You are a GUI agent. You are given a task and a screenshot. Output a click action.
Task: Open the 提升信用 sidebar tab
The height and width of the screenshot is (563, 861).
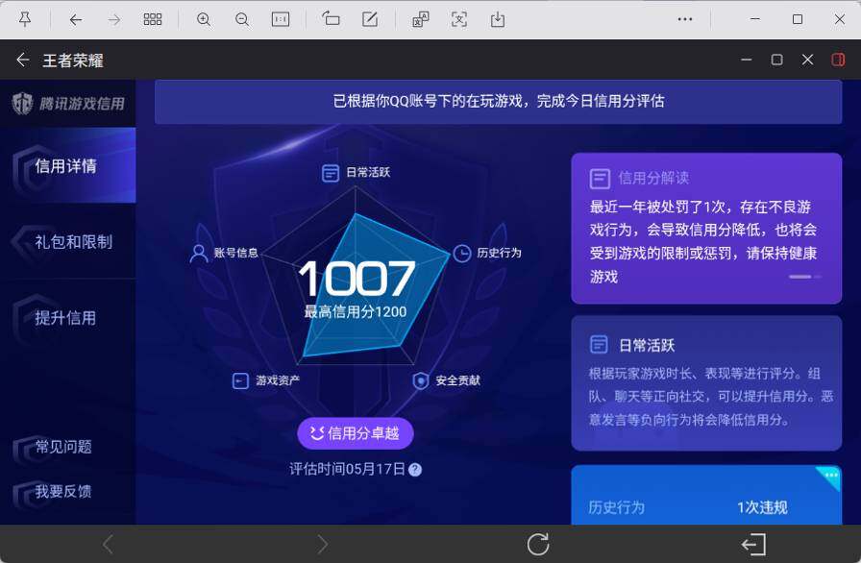click(68, 317)
